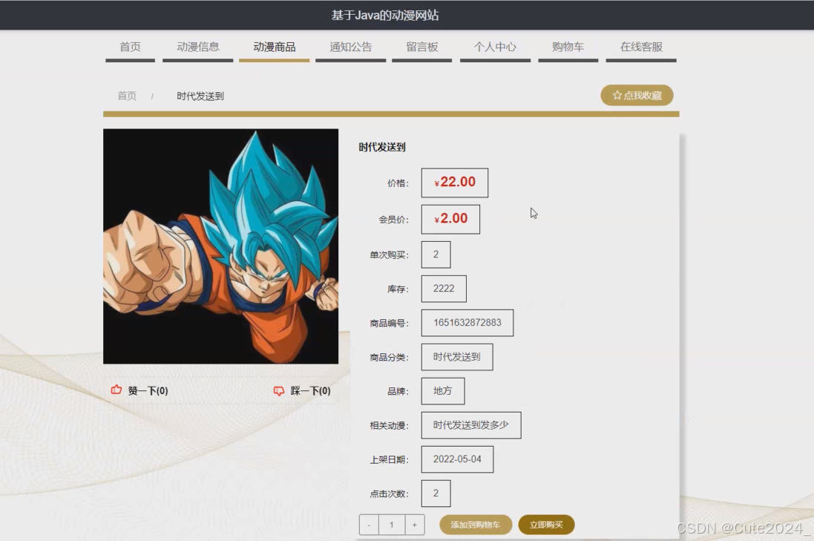Open the 通知公告 notices page

pos(350,46)
